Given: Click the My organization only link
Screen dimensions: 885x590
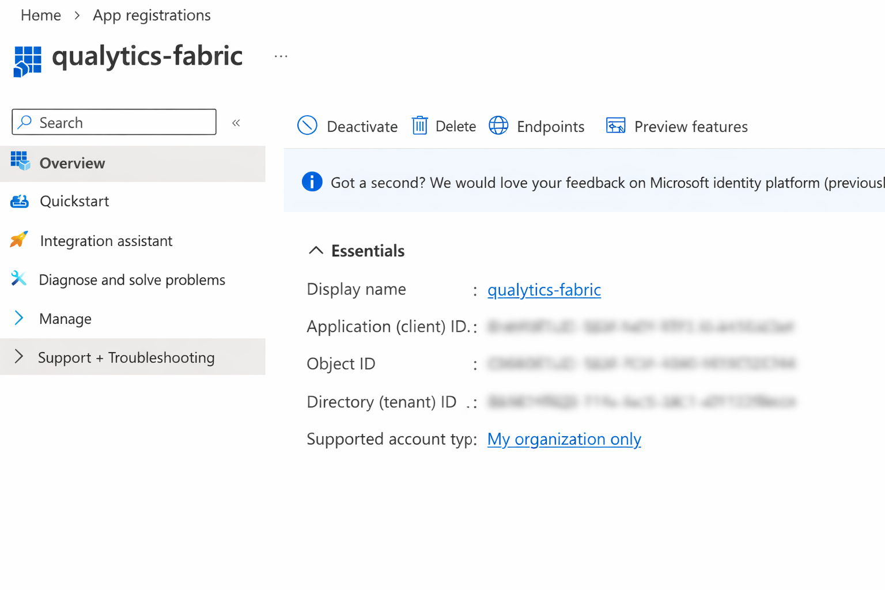Looking at the screenshot, I should pyautogui.click(x=563, y=440).
